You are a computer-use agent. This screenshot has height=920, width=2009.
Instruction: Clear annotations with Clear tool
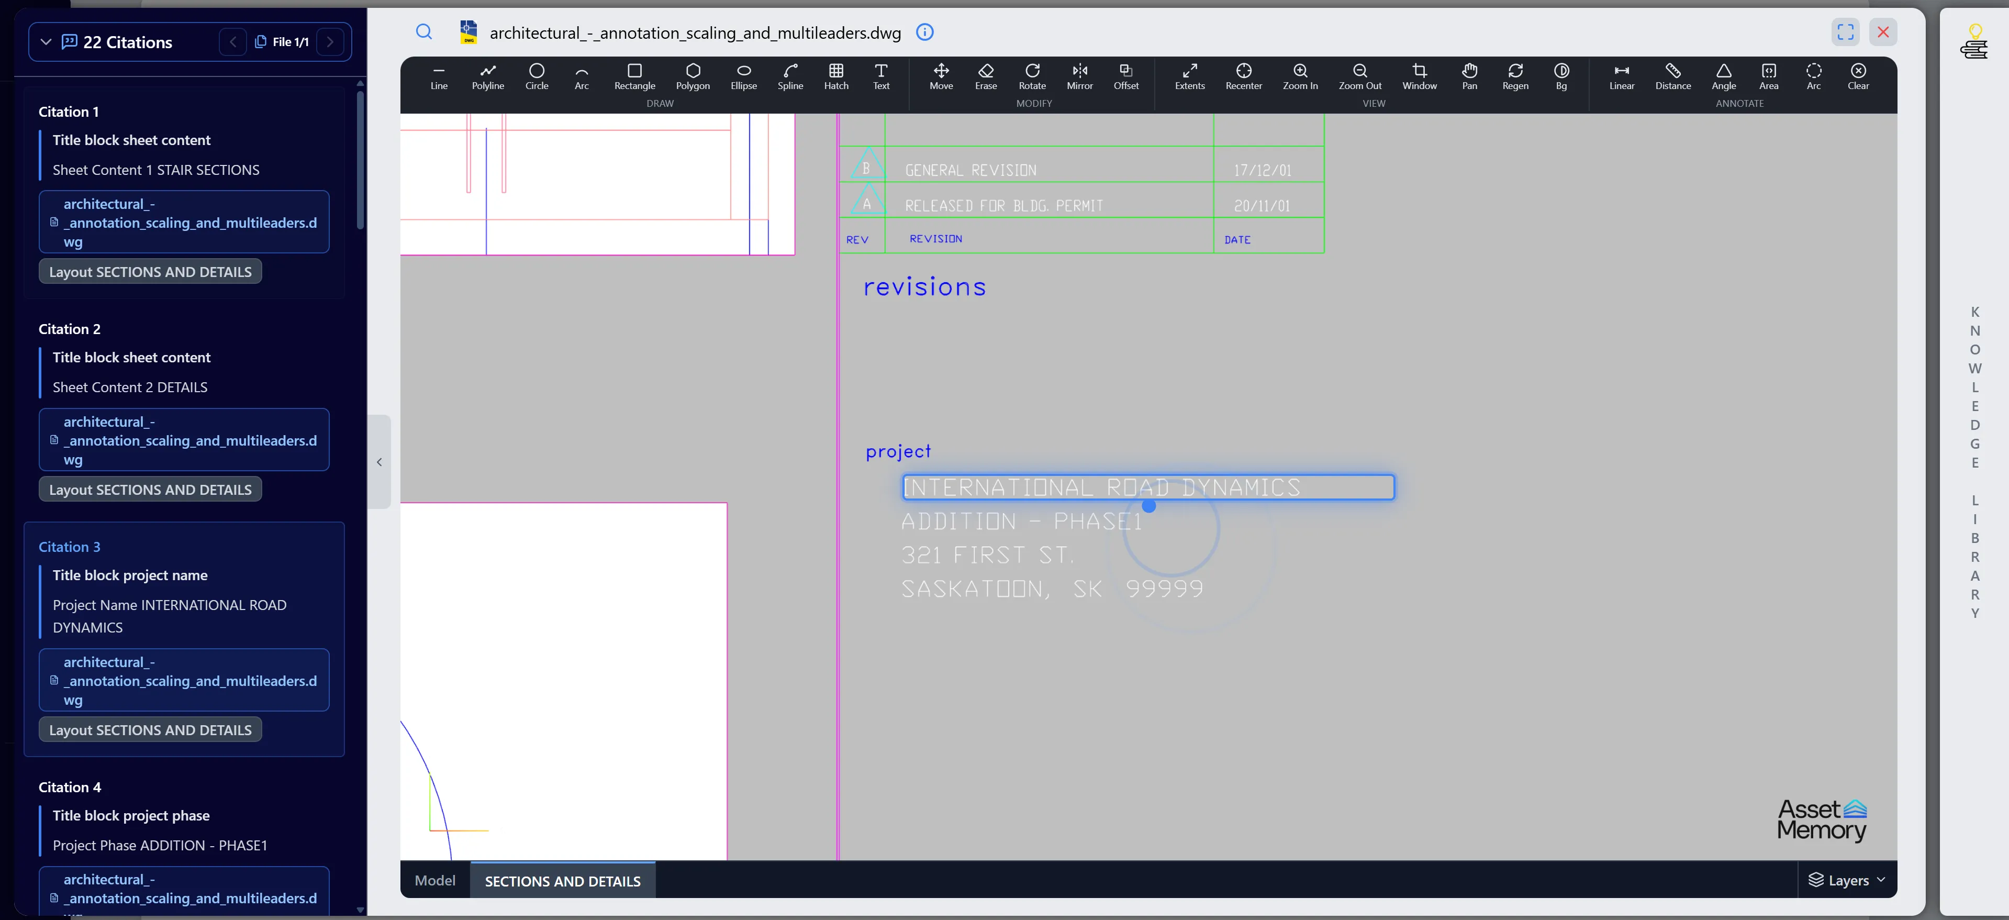[1858, 76]
